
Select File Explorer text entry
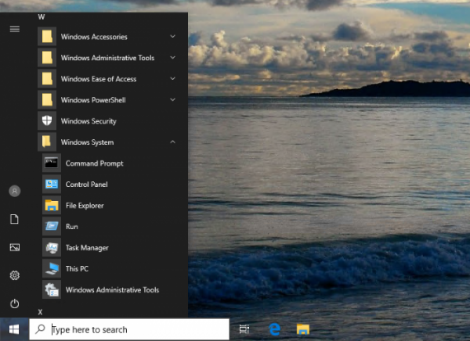[x=85, y=206]
